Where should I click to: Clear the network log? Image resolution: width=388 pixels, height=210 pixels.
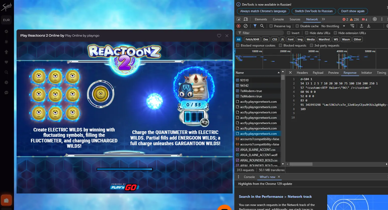246,26
